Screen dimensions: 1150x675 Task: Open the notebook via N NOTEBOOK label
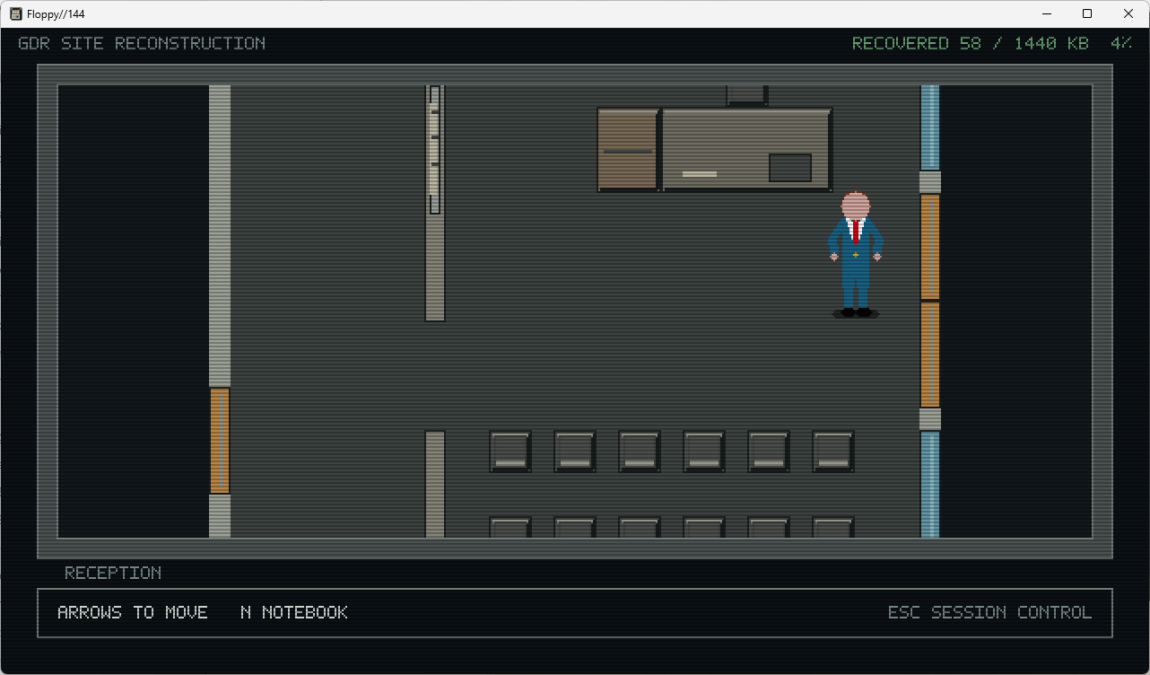point(294,612)
